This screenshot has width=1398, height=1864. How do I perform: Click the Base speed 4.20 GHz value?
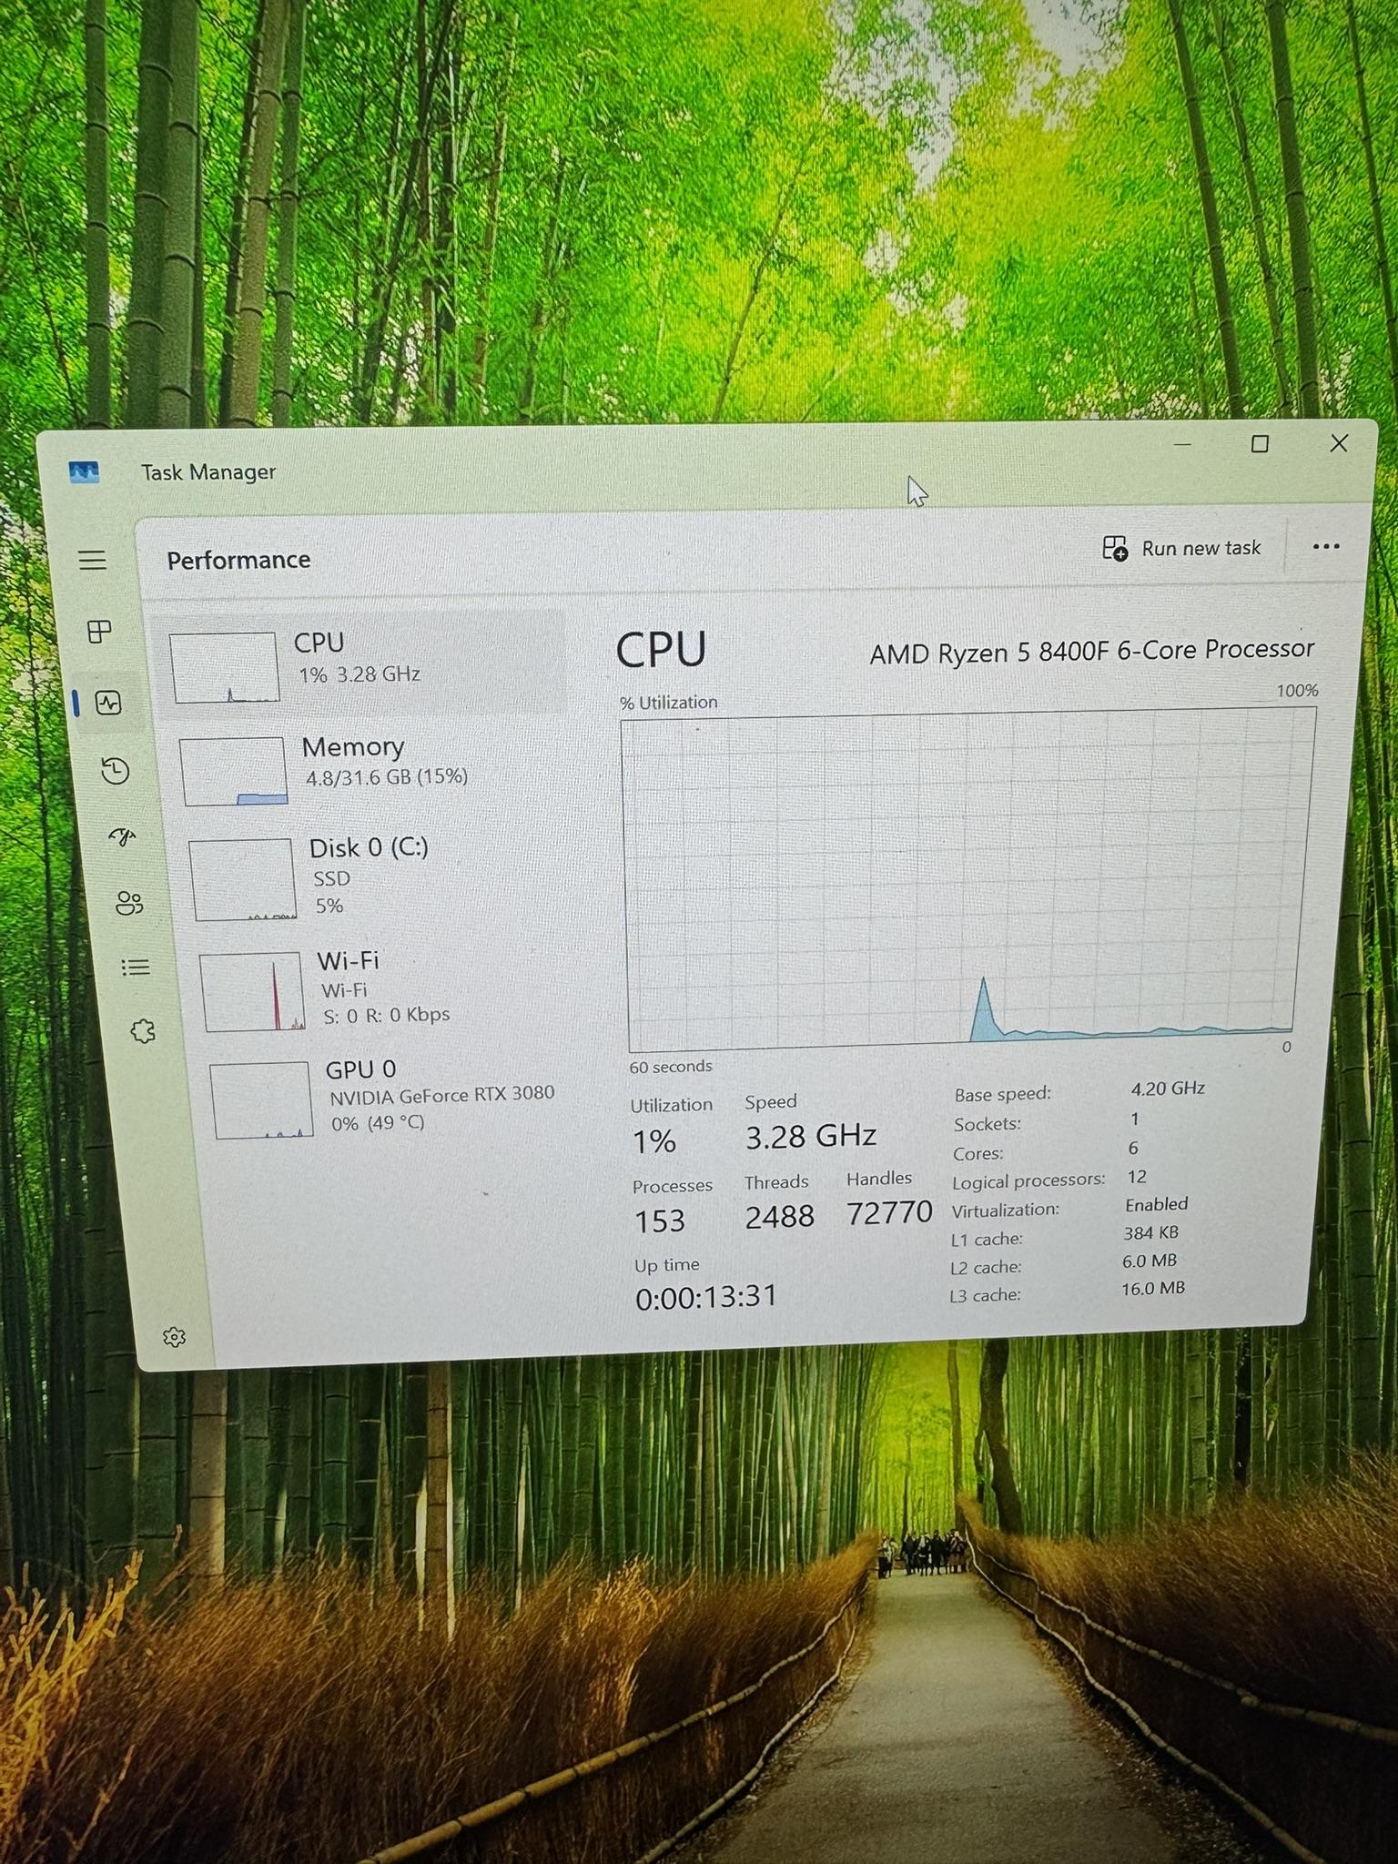[x=1168, y=1089]
